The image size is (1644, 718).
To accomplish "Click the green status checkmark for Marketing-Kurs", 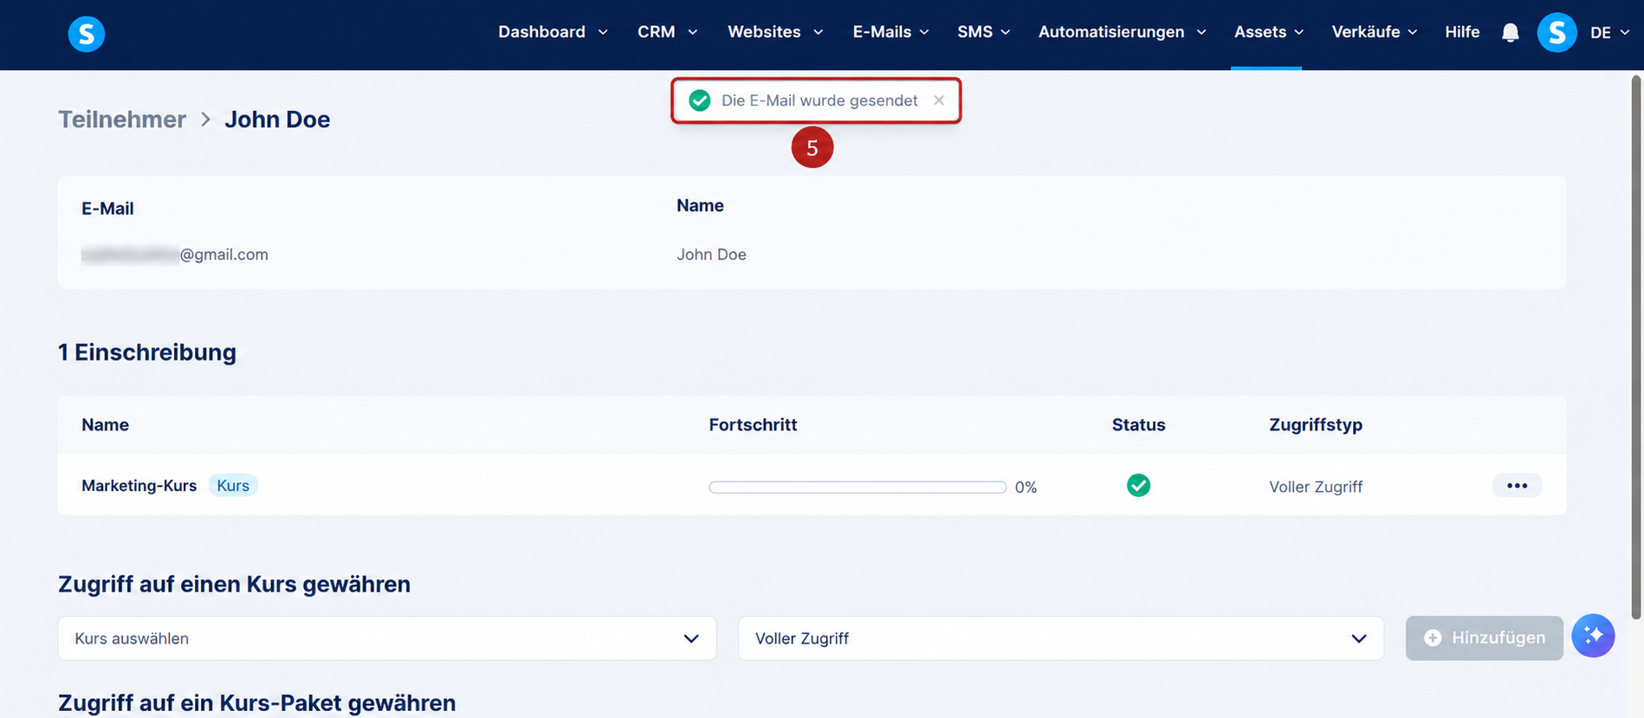I will coord(1138,486).
